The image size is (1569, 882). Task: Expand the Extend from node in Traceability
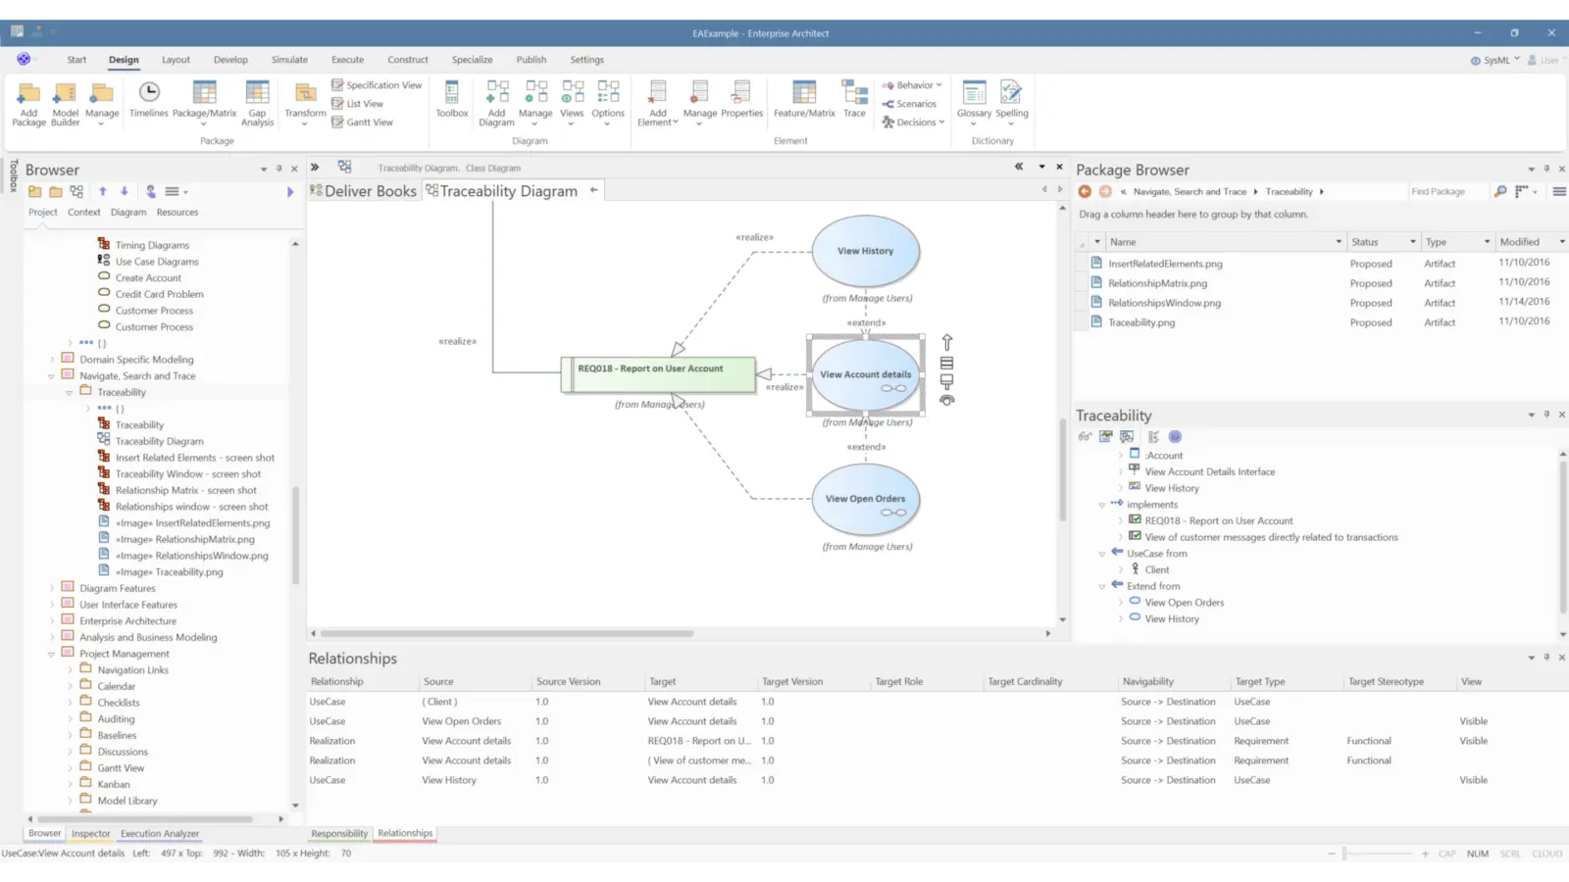1102,585
